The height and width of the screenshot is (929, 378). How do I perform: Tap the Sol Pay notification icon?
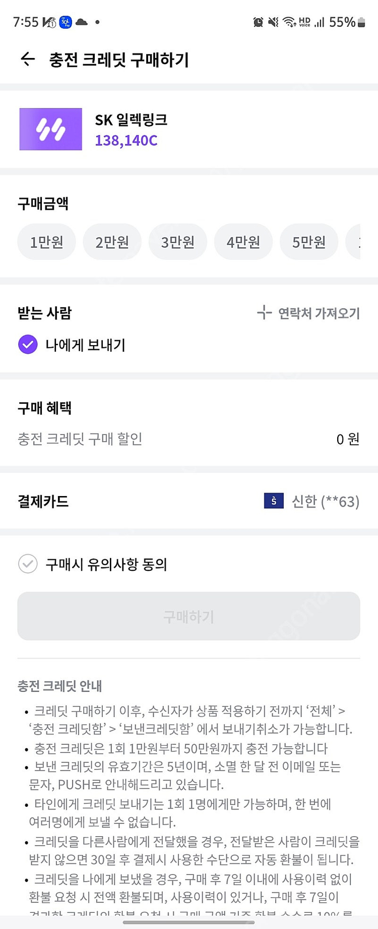(66, 22)
